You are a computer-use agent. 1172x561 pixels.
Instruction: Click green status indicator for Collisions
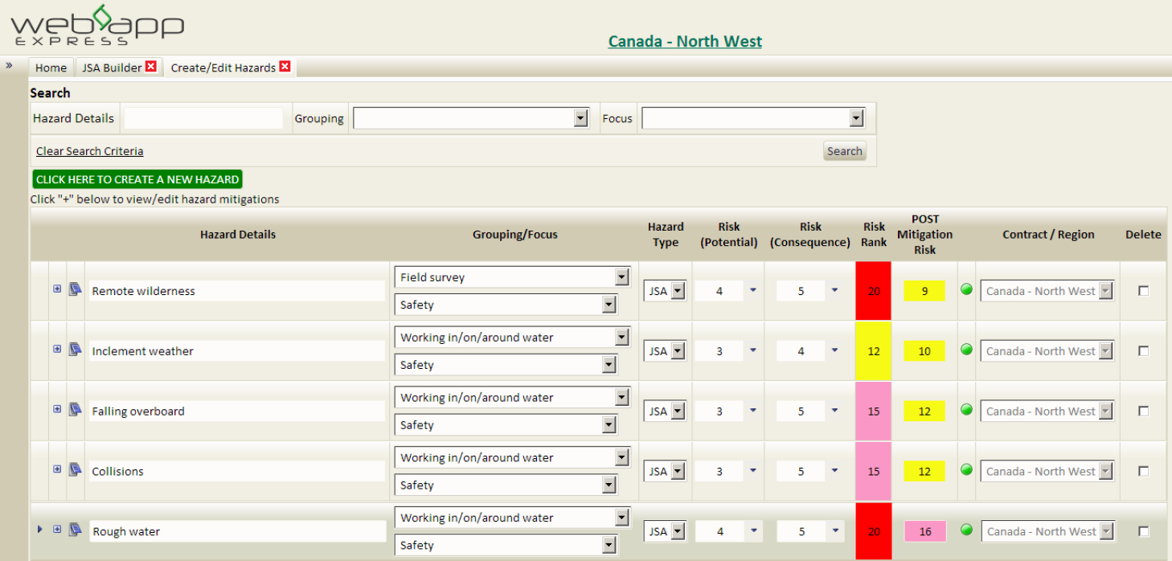pos(967,469)
